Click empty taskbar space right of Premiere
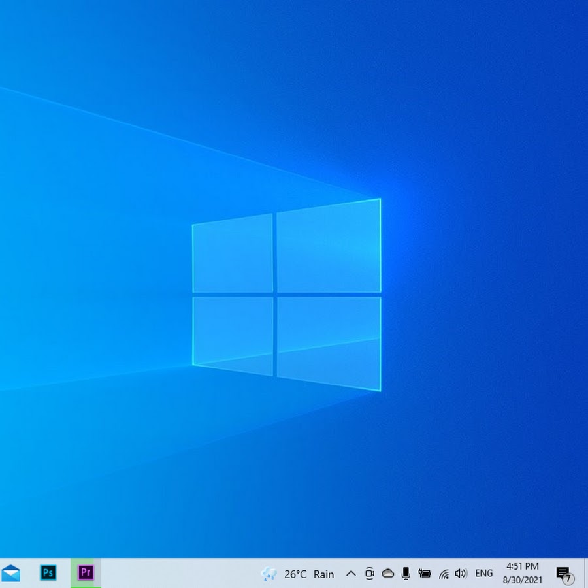 coord(176,574)
